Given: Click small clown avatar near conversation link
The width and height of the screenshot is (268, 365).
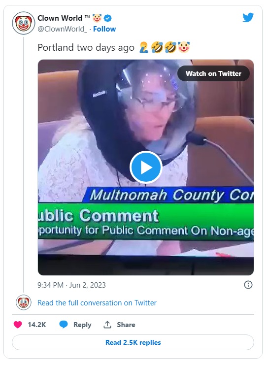Looking at the screenshot, I should coord(24,302).
